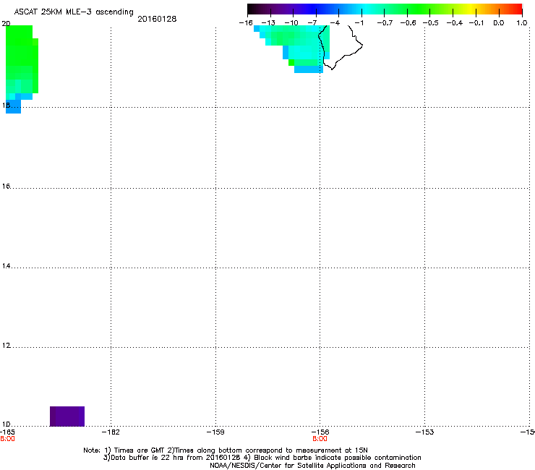Click the "-4" color scale label
Image resolution: width=535 pixels, height=470 pixels.
(x=335, y=23)
